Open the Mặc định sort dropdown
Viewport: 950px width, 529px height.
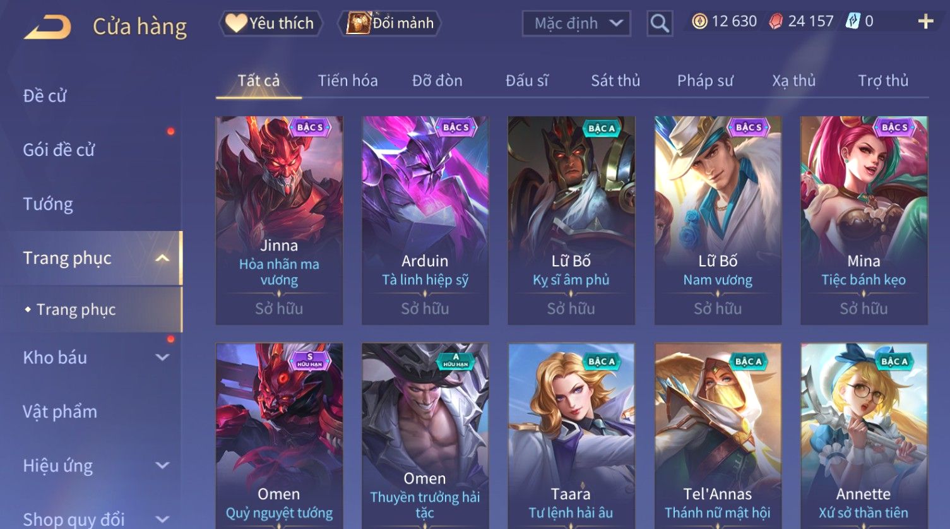coord(576,23)
